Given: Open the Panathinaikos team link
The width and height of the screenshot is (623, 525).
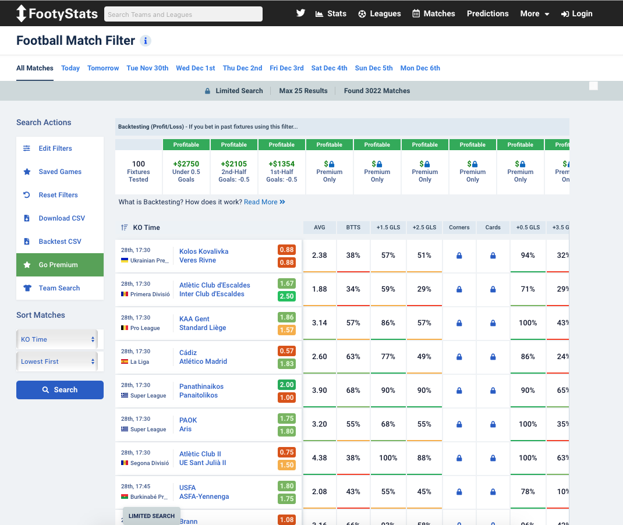Looking at the screenshot, I should pyautogui.click(x=201, y=386).
